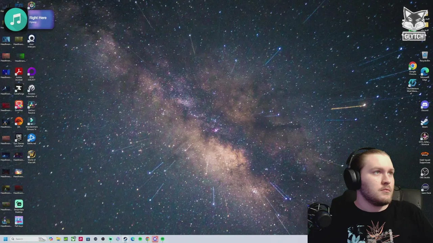Open the Wondershare Filmora 14 shortcut
This screenshot has height=243, width=433.
coord(31,124)
